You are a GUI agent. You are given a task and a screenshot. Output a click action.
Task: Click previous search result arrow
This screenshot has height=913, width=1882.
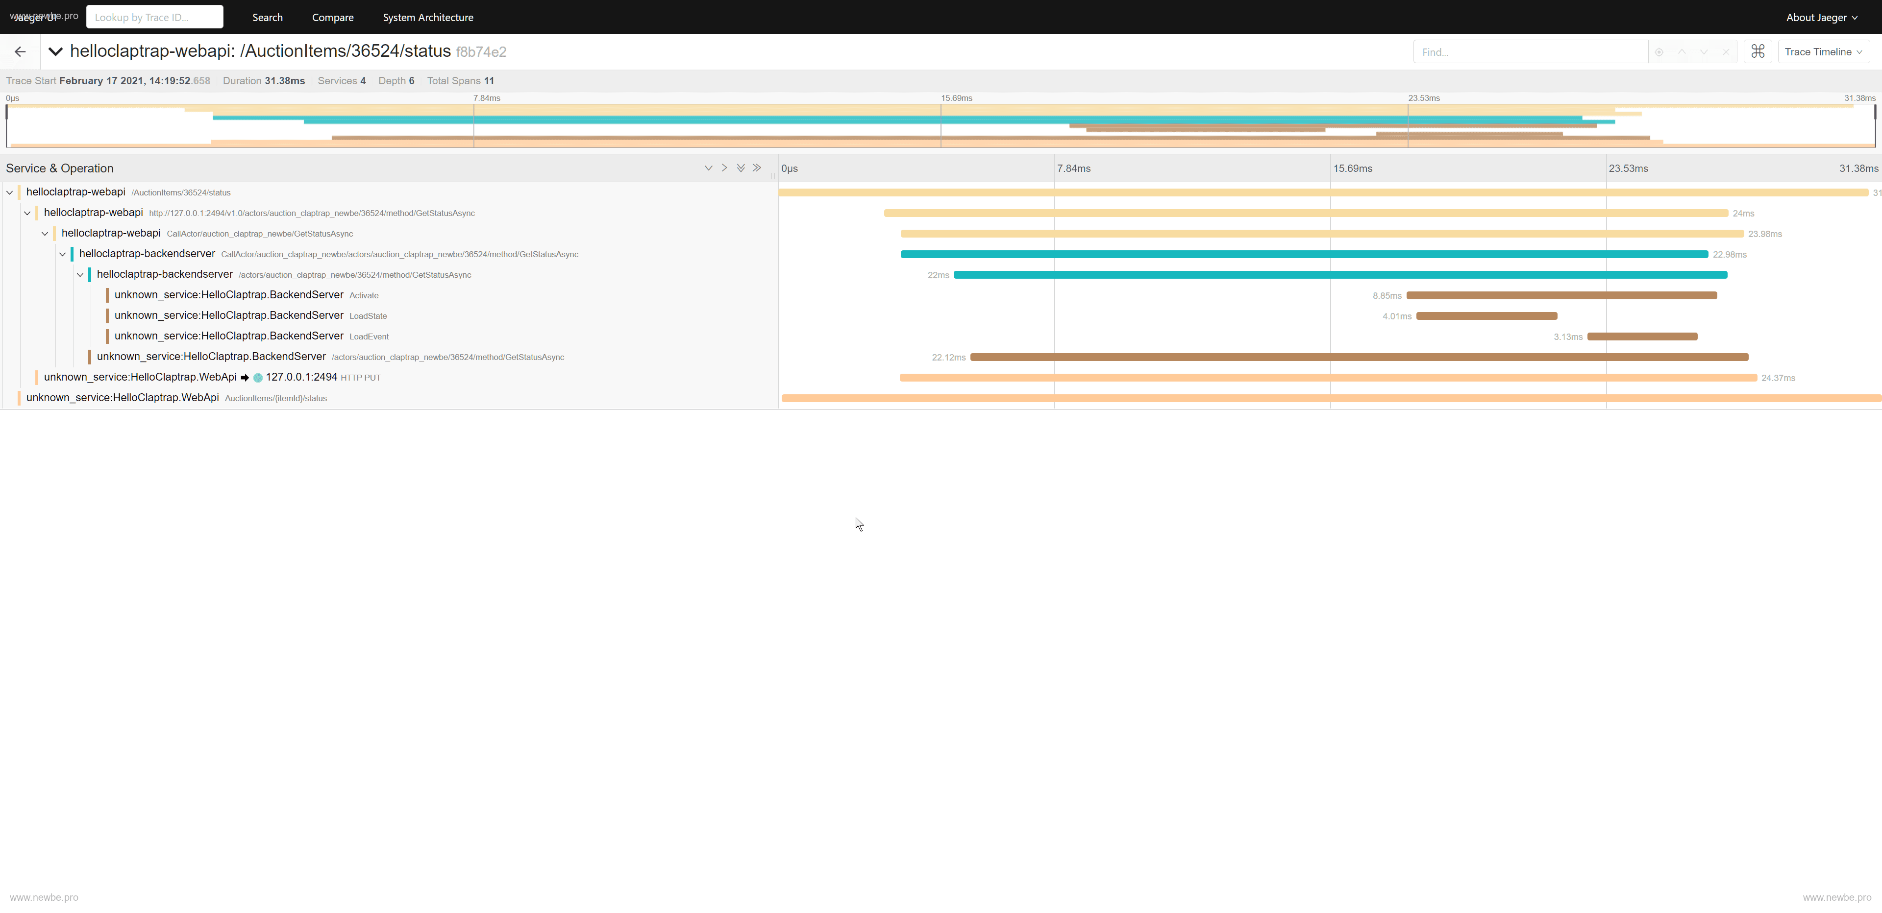click(1682, 52)
